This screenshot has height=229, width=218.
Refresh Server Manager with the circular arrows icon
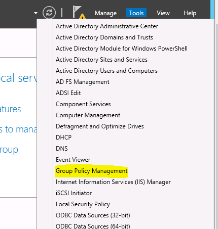[49, 13]
